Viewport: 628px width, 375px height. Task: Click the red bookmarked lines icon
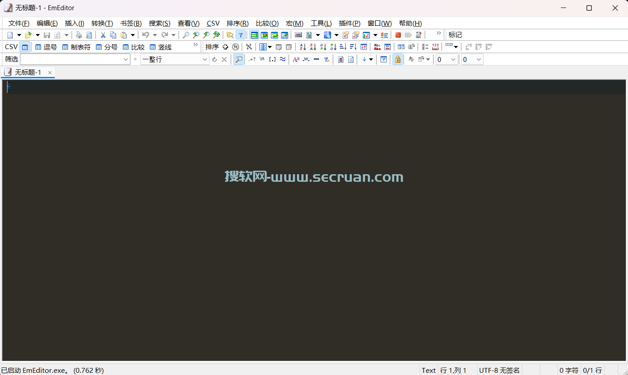click(x=341, y=59)
